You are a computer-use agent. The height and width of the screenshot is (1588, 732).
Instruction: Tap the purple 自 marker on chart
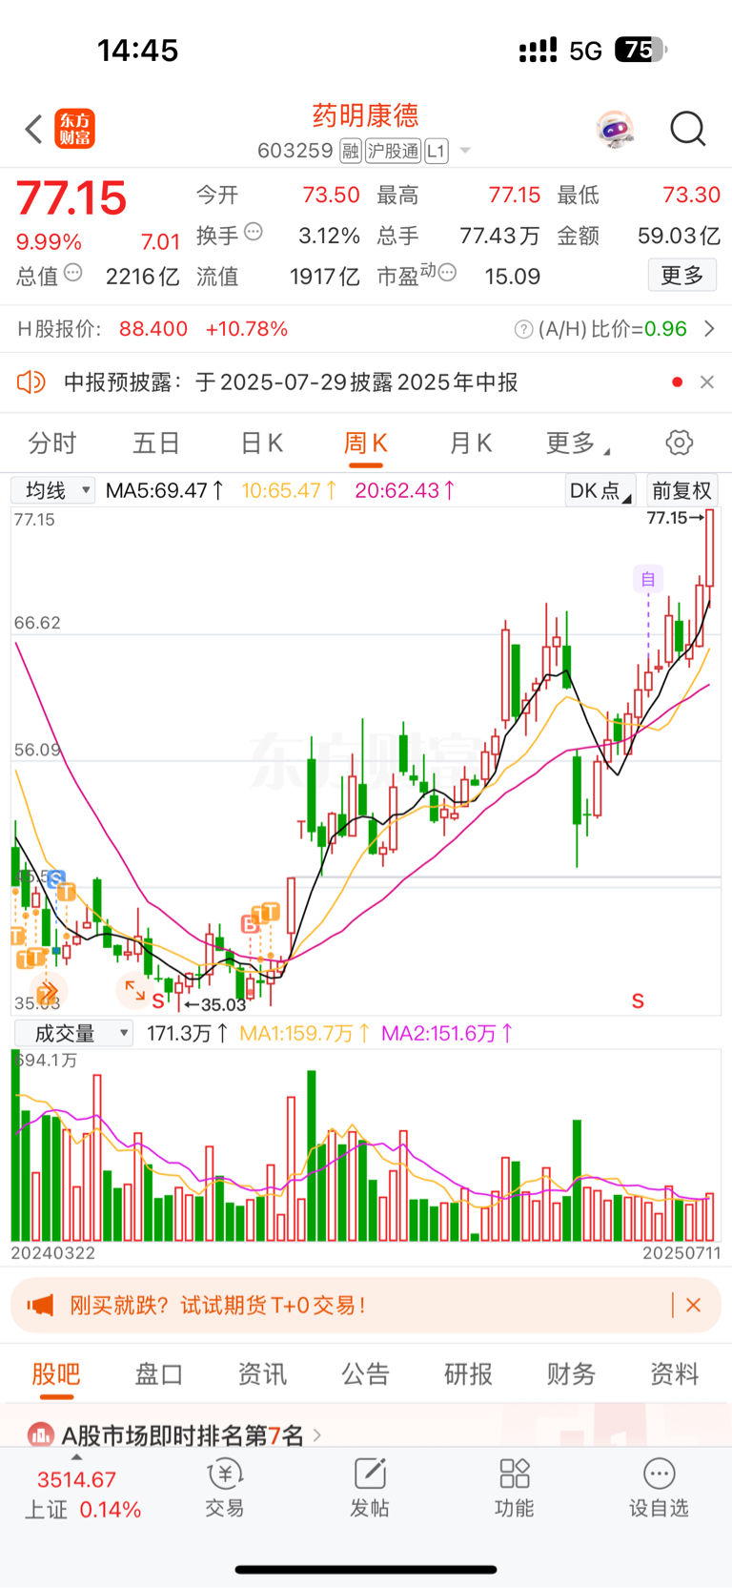pyautogui.click(x=648, y=579)
